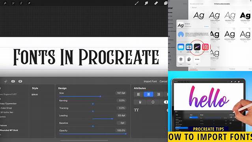This screenshot has width=252, height=142.
Task: Open the three-dots More option in share sheet
Action: [197, 59]
